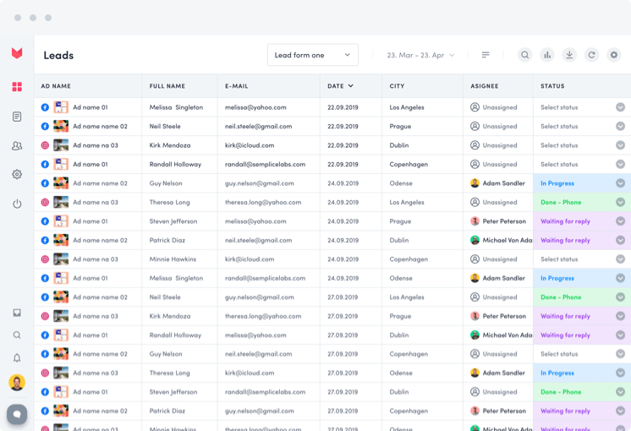
Task: Open the bar chart statistics icon
Action: click(547, 55)
